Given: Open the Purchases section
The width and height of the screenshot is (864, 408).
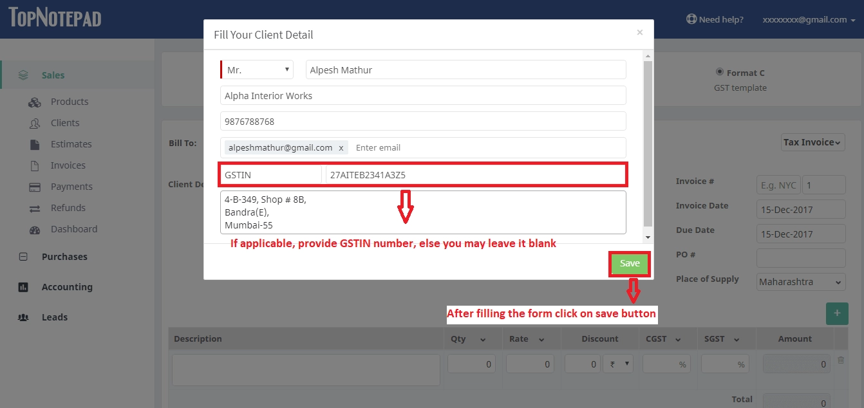Looking at the screenshot, I should [x=23, y=256].
